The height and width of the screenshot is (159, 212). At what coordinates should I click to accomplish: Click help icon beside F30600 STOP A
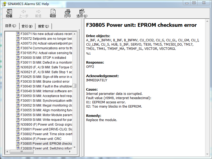[18, 58]
